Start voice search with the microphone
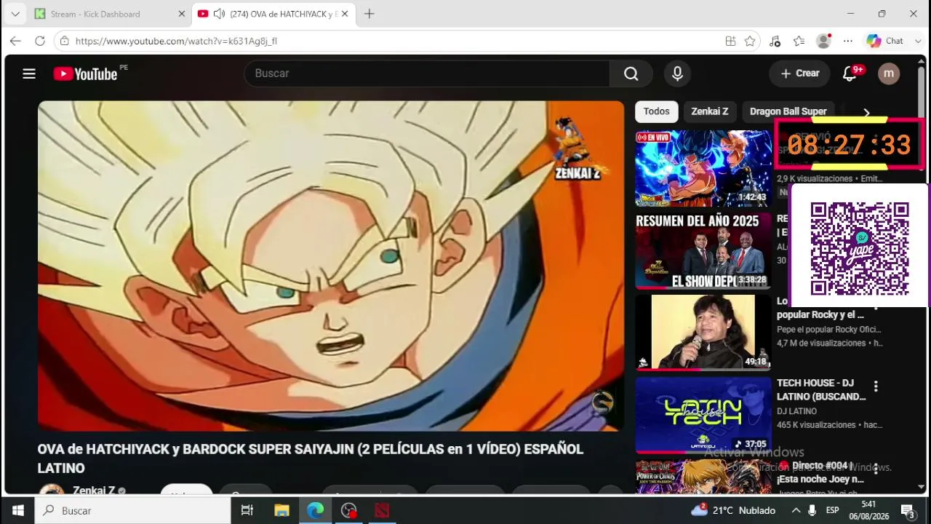Viewport: 931px width, 524px height. click(x=677, y=74)
